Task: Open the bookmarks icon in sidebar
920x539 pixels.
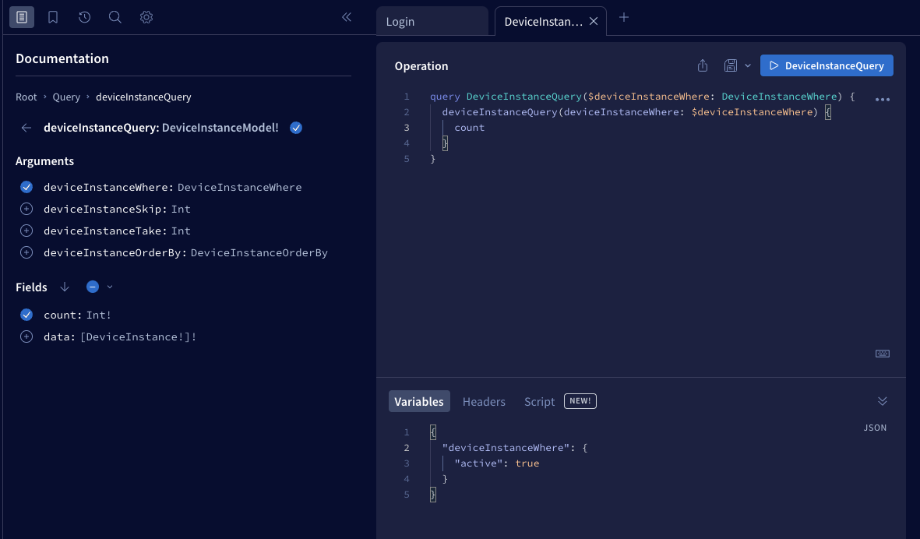Action: (x=53, y=17)
